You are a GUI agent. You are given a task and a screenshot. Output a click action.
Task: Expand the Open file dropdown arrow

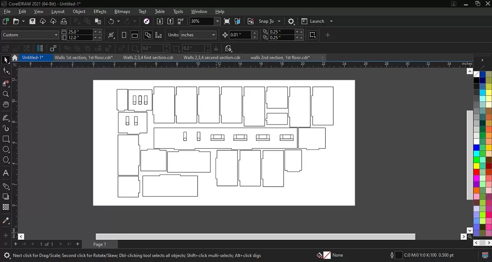pyautogui.click(x=23, y=21)
